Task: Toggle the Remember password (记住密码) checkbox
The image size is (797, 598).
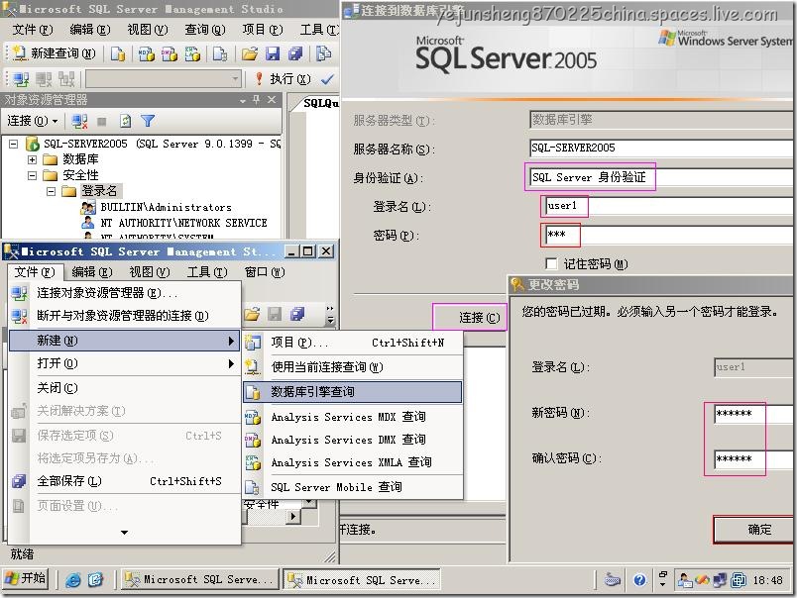Action: point(551,264)
